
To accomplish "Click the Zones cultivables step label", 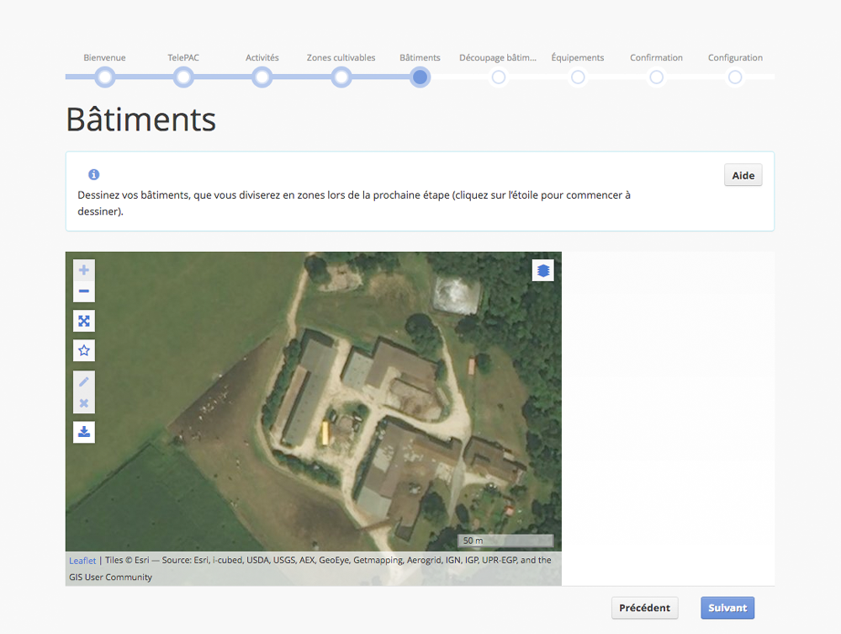I will click(x=341, y=57).
